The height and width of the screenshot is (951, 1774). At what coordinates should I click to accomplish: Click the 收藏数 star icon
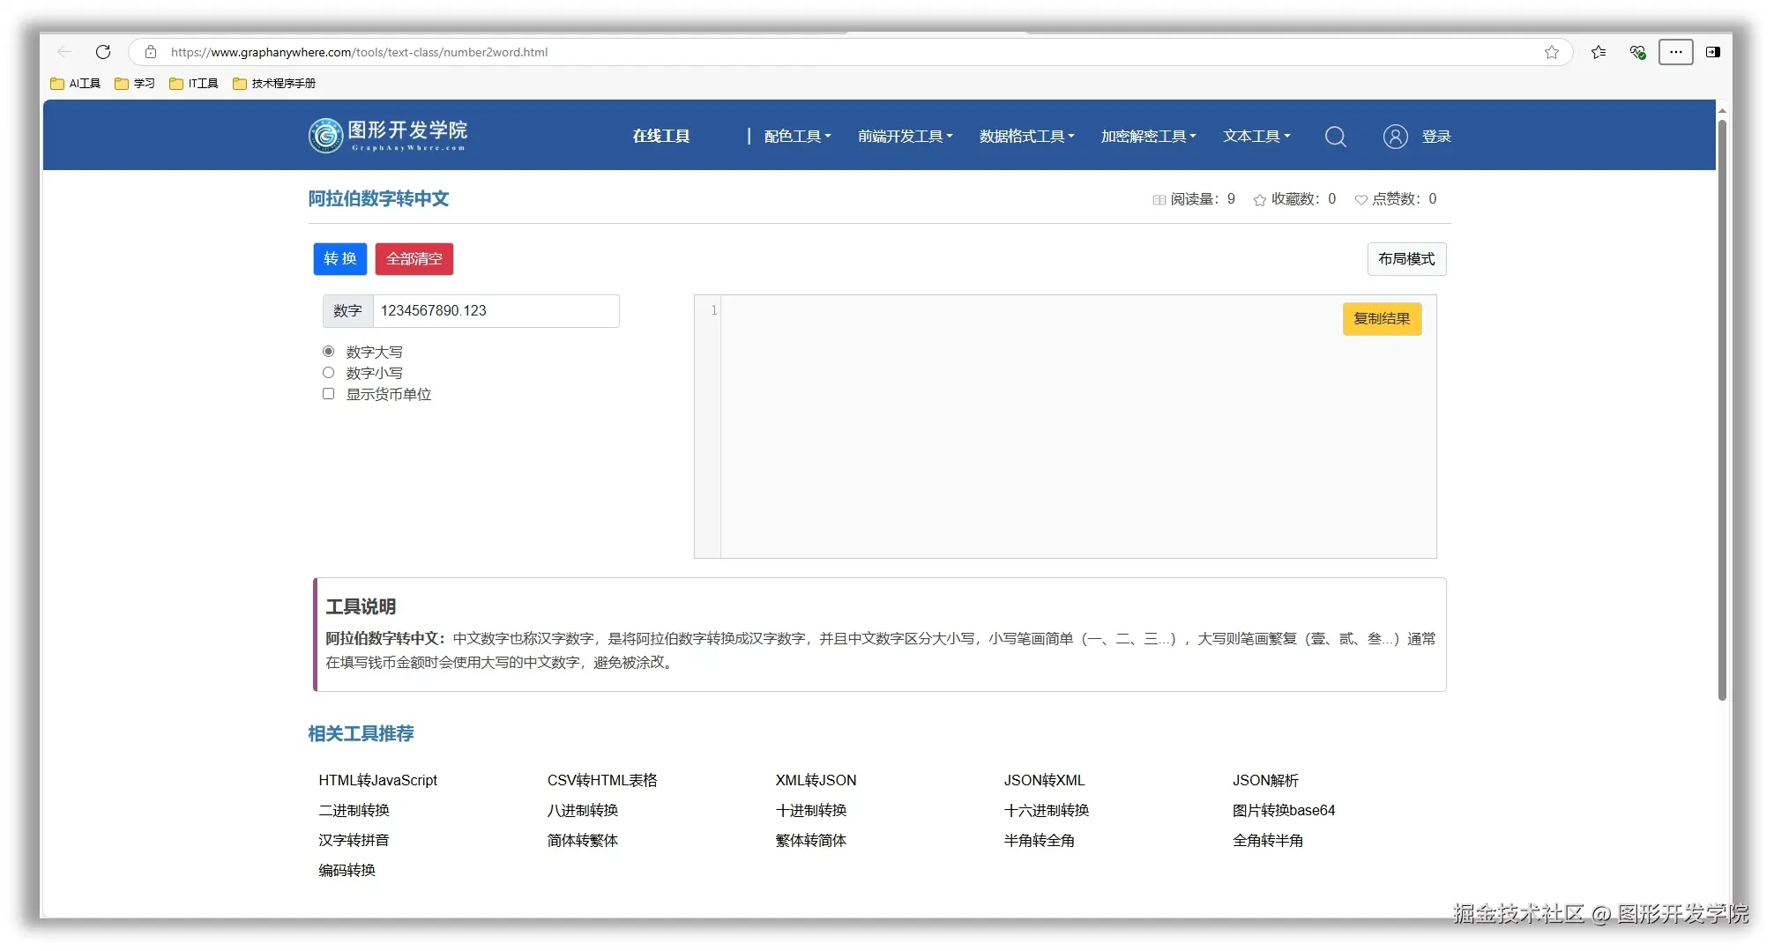(1260, 200)
